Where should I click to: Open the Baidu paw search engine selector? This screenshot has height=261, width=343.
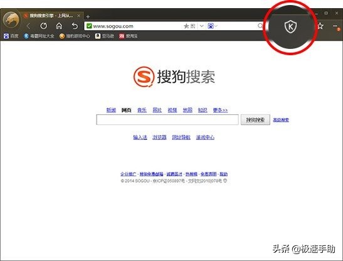[212, 26]
